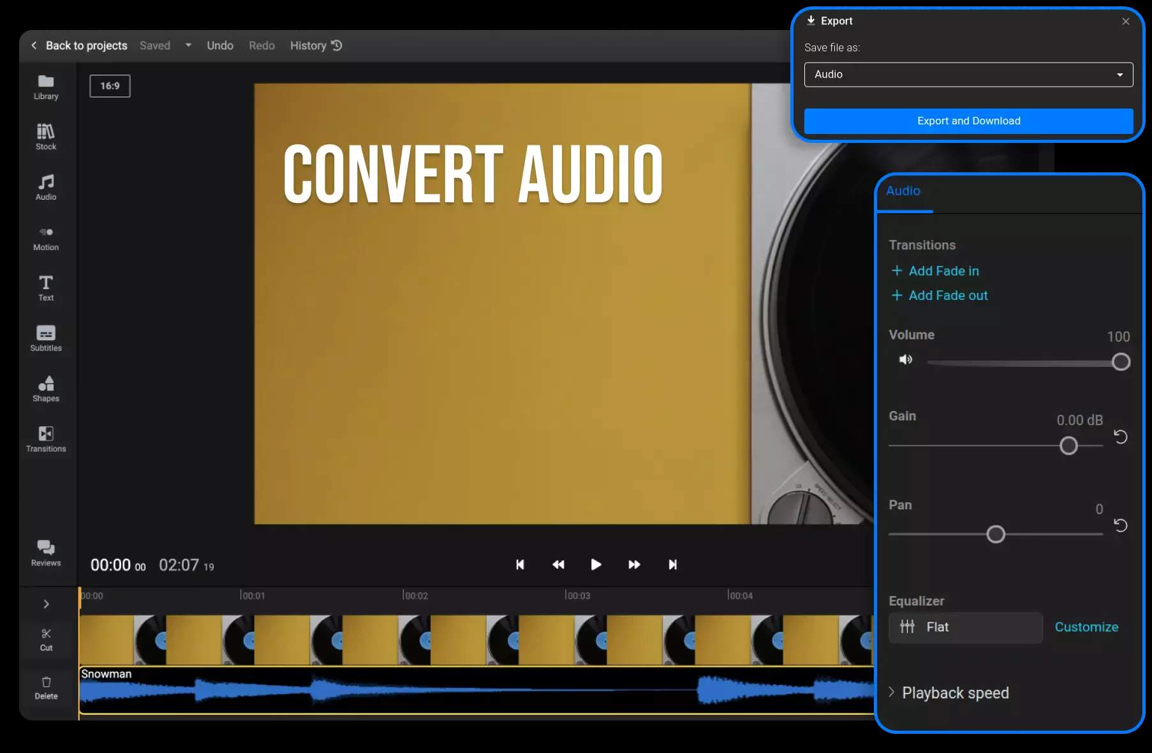Reset the Gain value
Image resolution: width=1152 pixels, height=753 pixels.
pos(1121,437)
